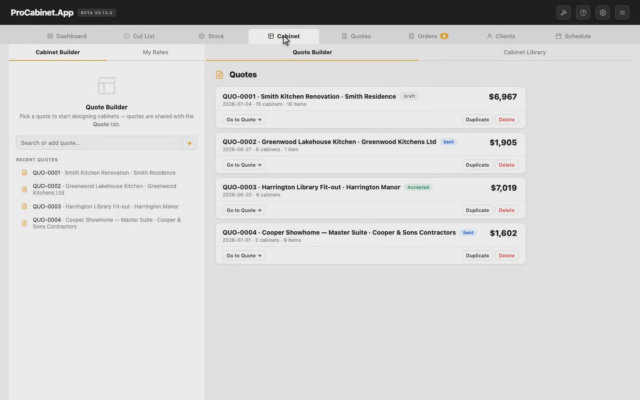Open the Schedule tab
640x400 pixels.
[573, 36]
